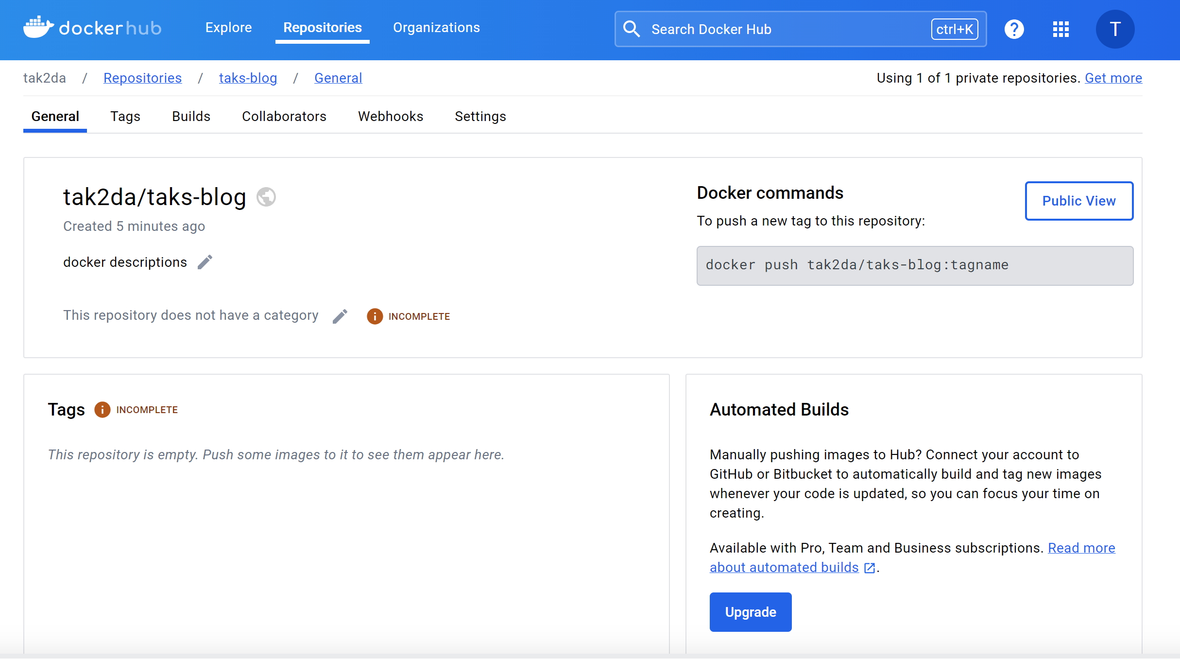Open the T user avatar menu
Viewport: 1180px width, 660px height.
(1115, 29)
